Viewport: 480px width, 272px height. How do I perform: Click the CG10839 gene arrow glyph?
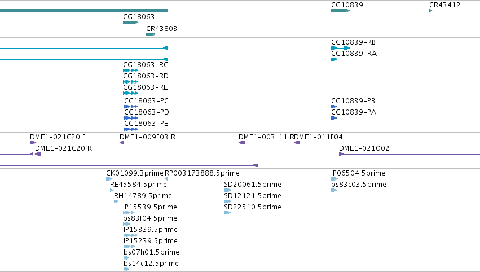[341, 11]
